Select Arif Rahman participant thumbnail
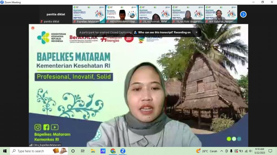The width and height of the screenshot is (277, 155). click(x=221, y=15)
